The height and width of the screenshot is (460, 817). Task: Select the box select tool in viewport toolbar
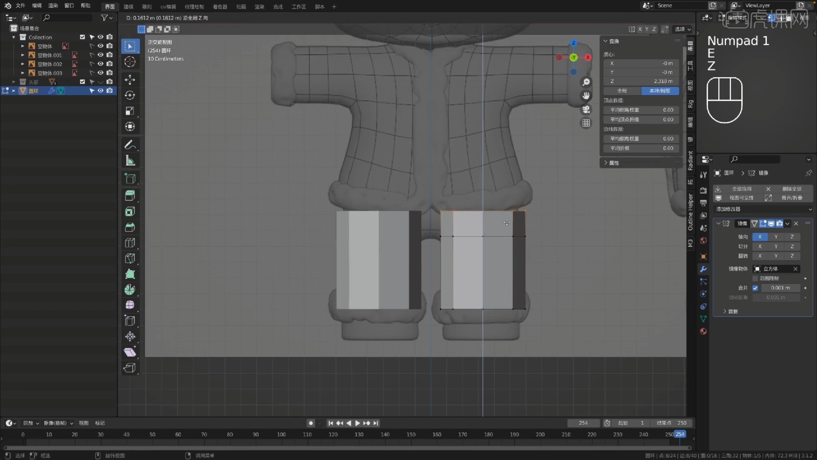point(130,46)
